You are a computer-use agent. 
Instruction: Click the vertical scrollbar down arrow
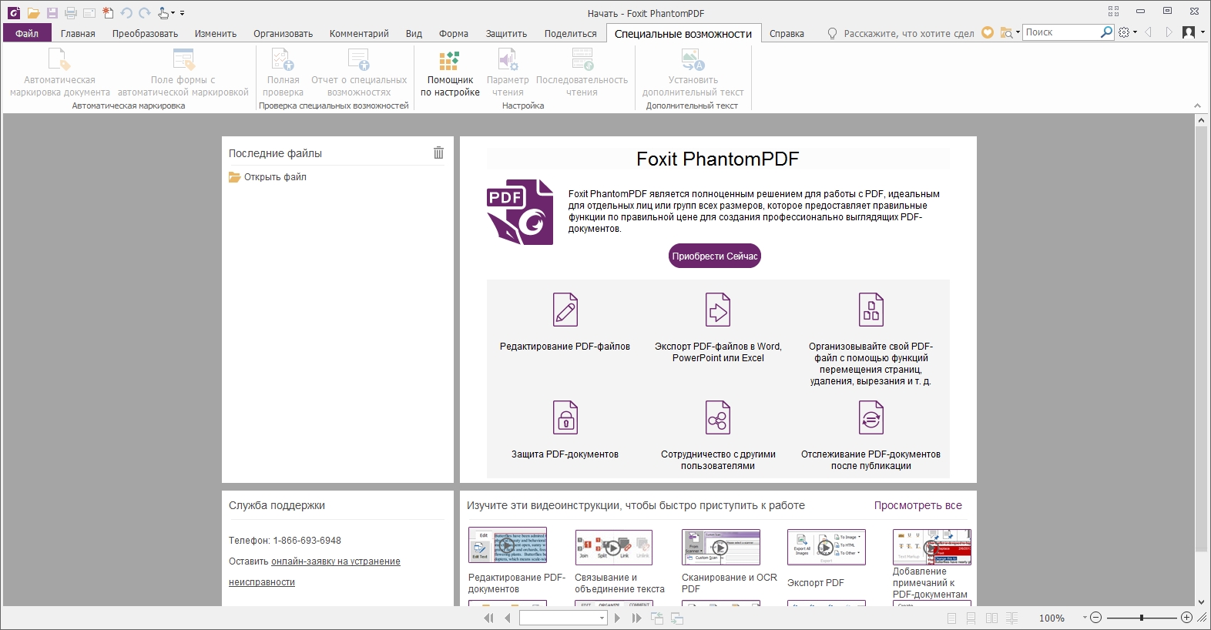[x=1201, y=602]
